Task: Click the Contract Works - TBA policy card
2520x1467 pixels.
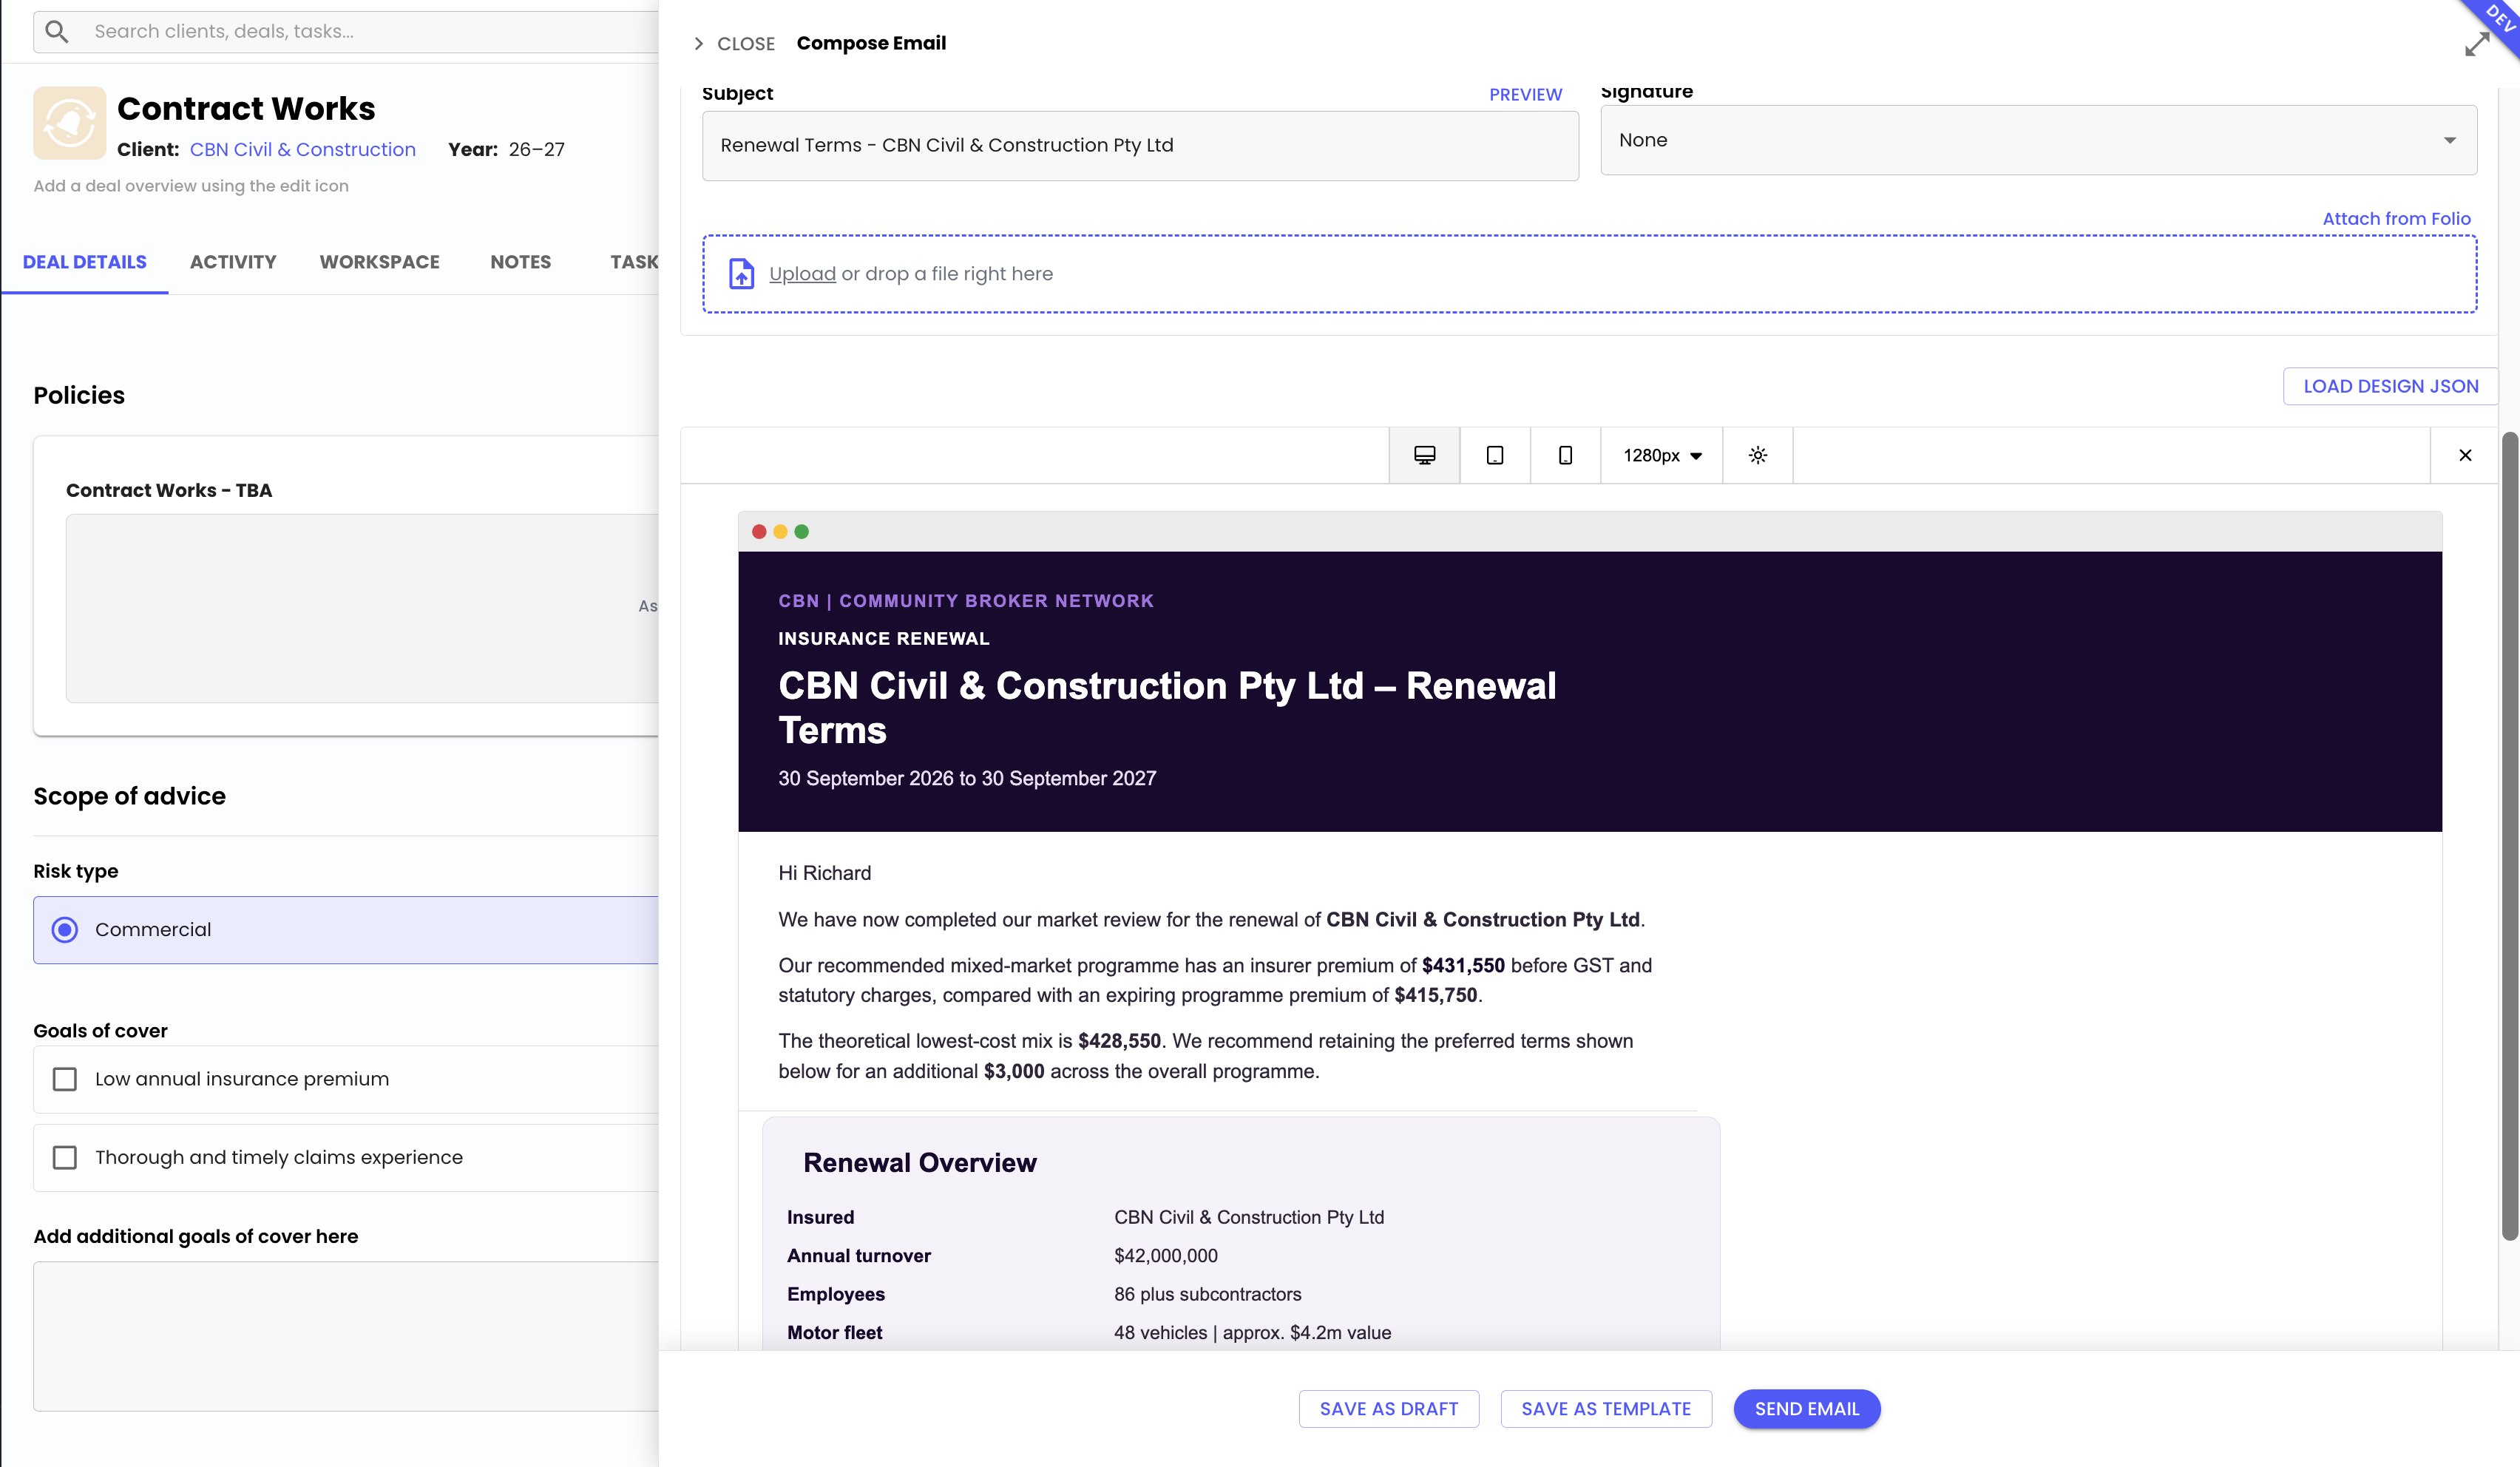Action: [x=345, y=586]
